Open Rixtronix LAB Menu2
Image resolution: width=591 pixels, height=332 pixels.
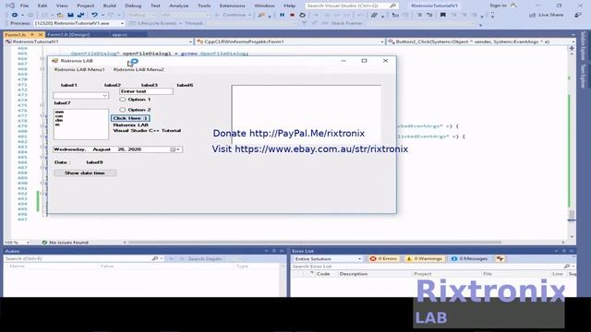[x=139, y=70]
